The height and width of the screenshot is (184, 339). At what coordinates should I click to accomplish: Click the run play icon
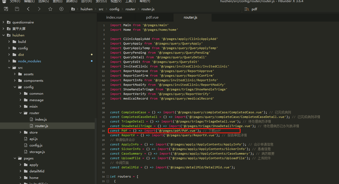(61, 9)
